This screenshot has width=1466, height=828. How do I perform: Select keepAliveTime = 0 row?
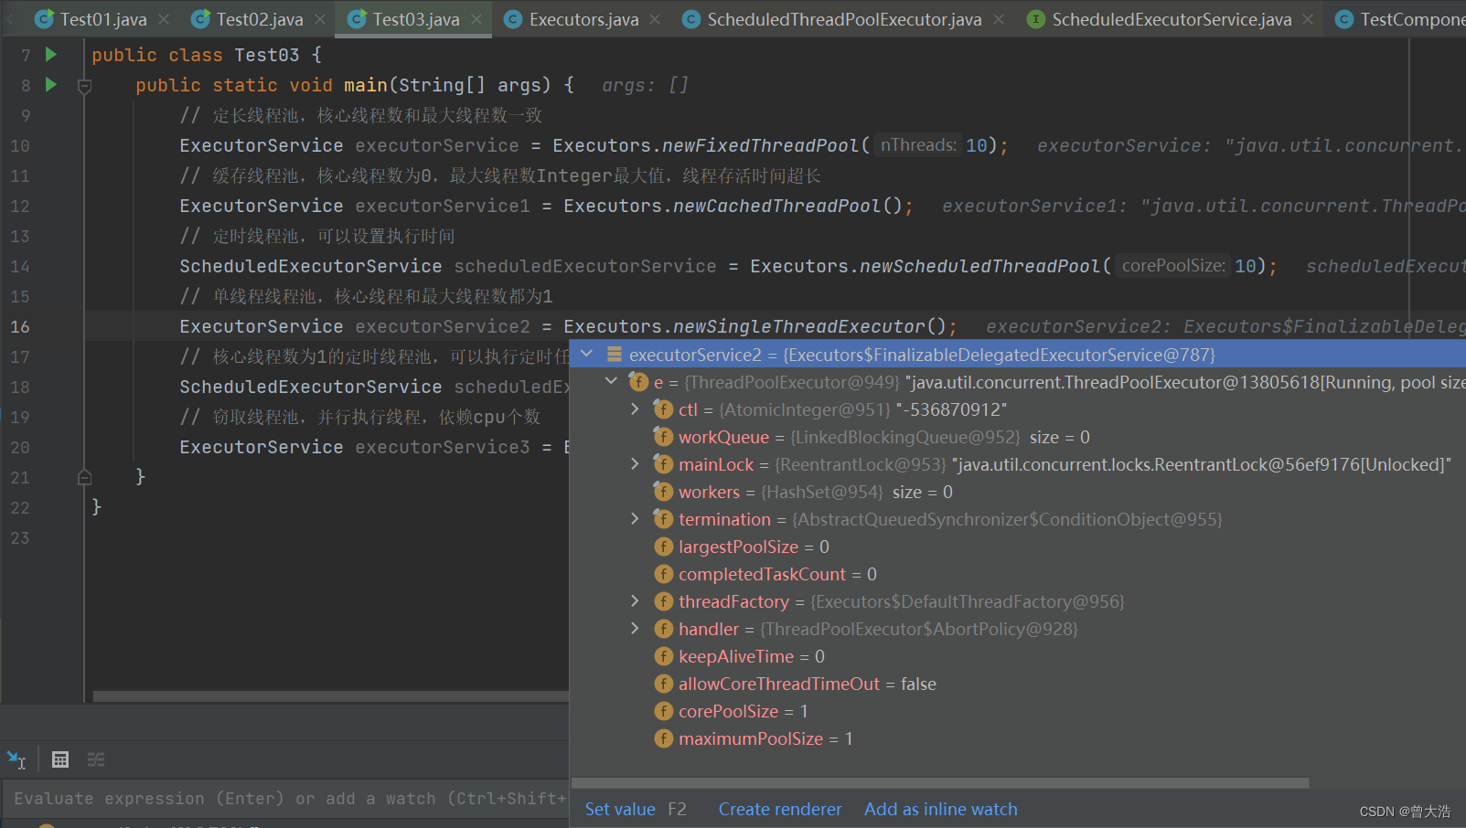[x=1017, y=656]
